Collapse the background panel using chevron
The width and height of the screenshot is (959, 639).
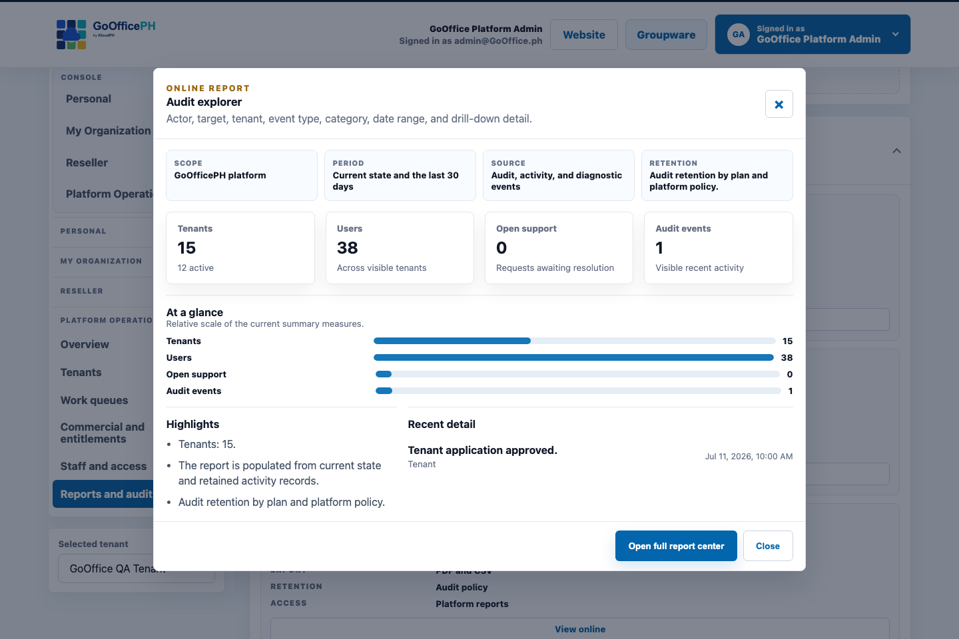(x=896, y=151)
